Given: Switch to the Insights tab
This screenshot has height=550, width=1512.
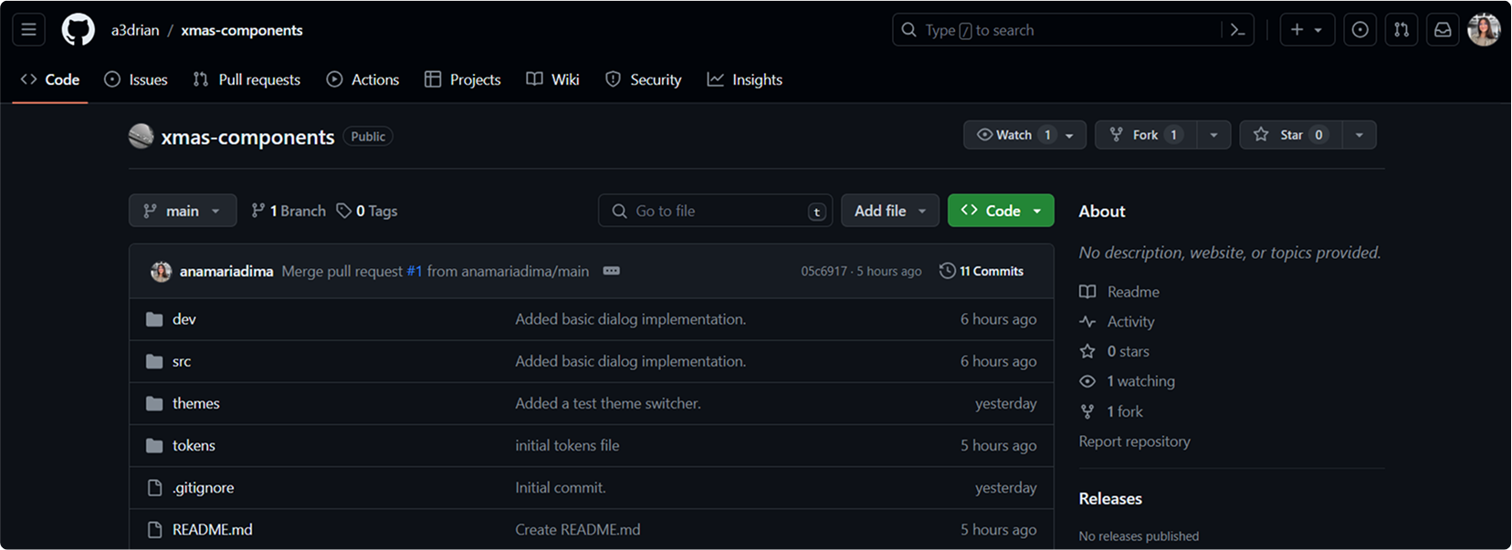Looking at the screenshot, I should tap(745, 80).
